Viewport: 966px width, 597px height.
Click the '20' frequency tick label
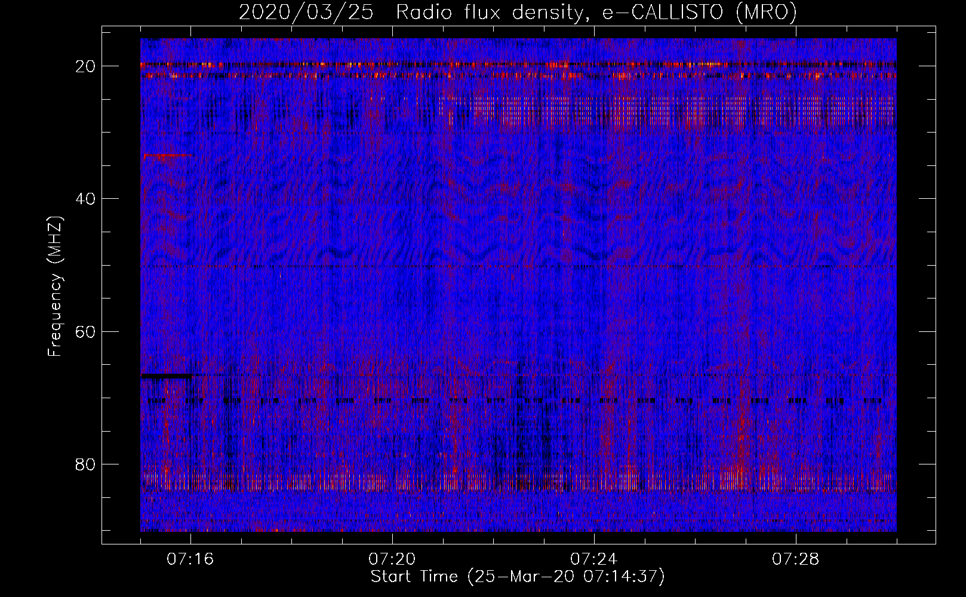point(86,66)
